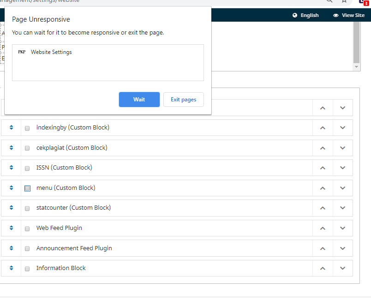This screenshot has height=300, width=371.
Task: Enable the Web Feed Plugin checkbox
Action: point(27,229)
